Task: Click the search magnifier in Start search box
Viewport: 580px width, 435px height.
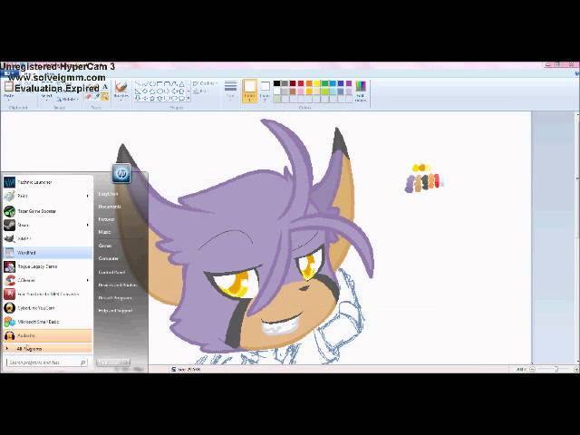Action: click(83, 362)
